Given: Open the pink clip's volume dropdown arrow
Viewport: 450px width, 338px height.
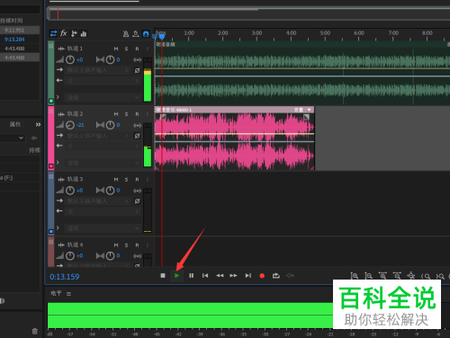Looking at the screenshot, I should pyautogui.click(x=309, y=110).
